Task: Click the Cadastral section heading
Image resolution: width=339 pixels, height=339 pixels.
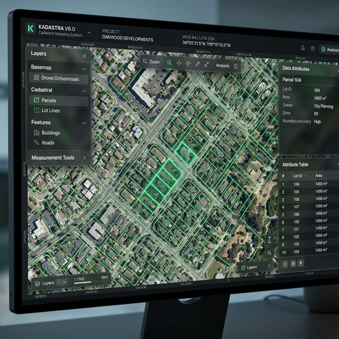Action: click(x=42, y=90)
